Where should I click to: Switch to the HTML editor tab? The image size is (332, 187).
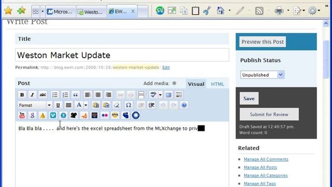pos(217,84)
